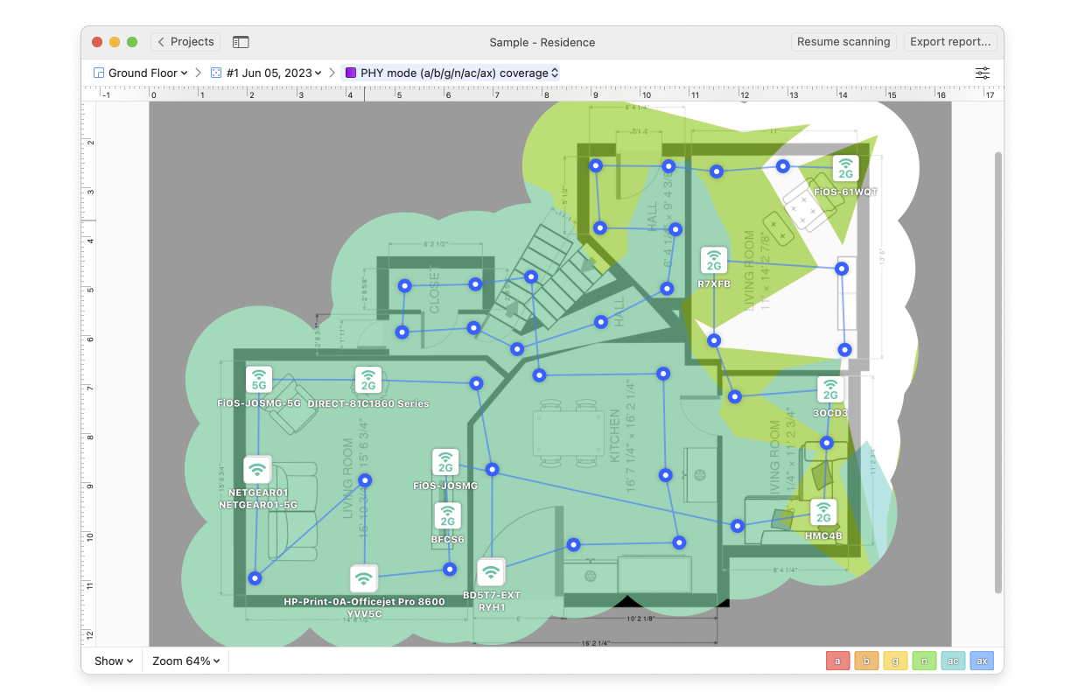Viewport: 1085px width, 700px height.
Task: Click the Sample - Residence window title
Action: [x=542, y=42]
